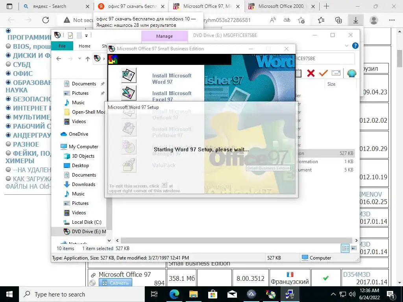Expand the БЕЗОПАСНОСТЬ category plus icon

point(8,99)
